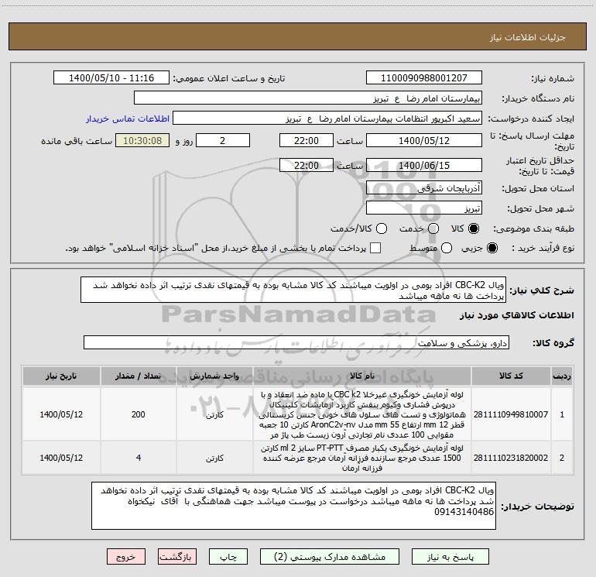
Task: Click the شماره نیاز field 1100090988001207
Action: coord(424,78)
